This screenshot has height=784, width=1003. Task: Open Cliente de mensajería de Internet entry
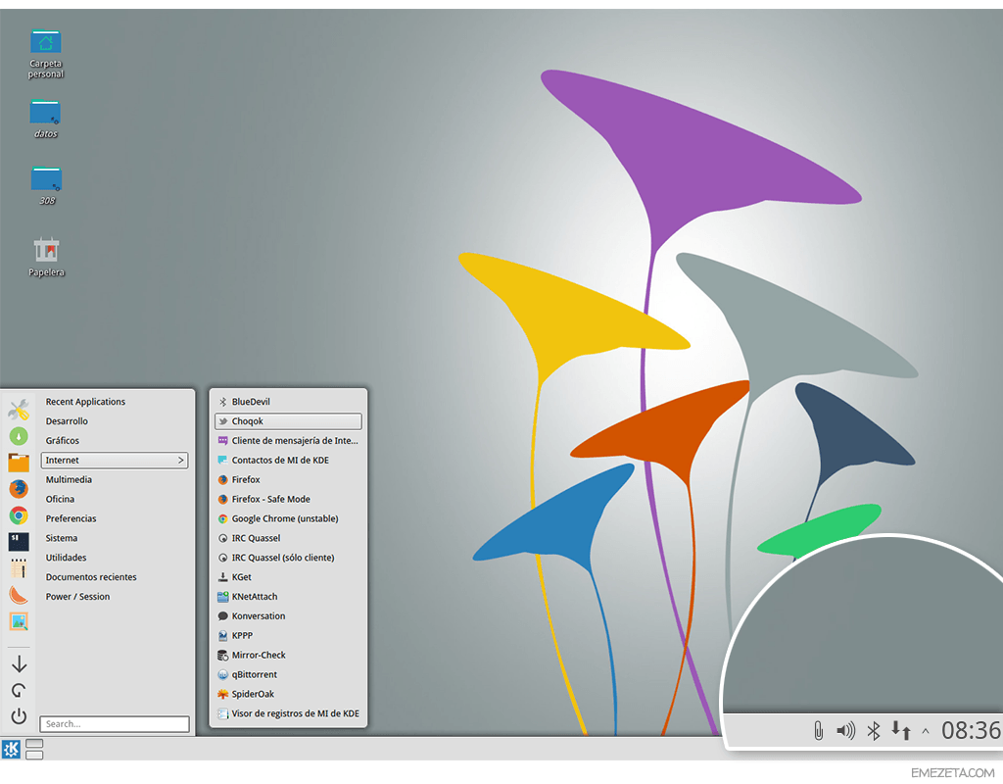(289, 441)
